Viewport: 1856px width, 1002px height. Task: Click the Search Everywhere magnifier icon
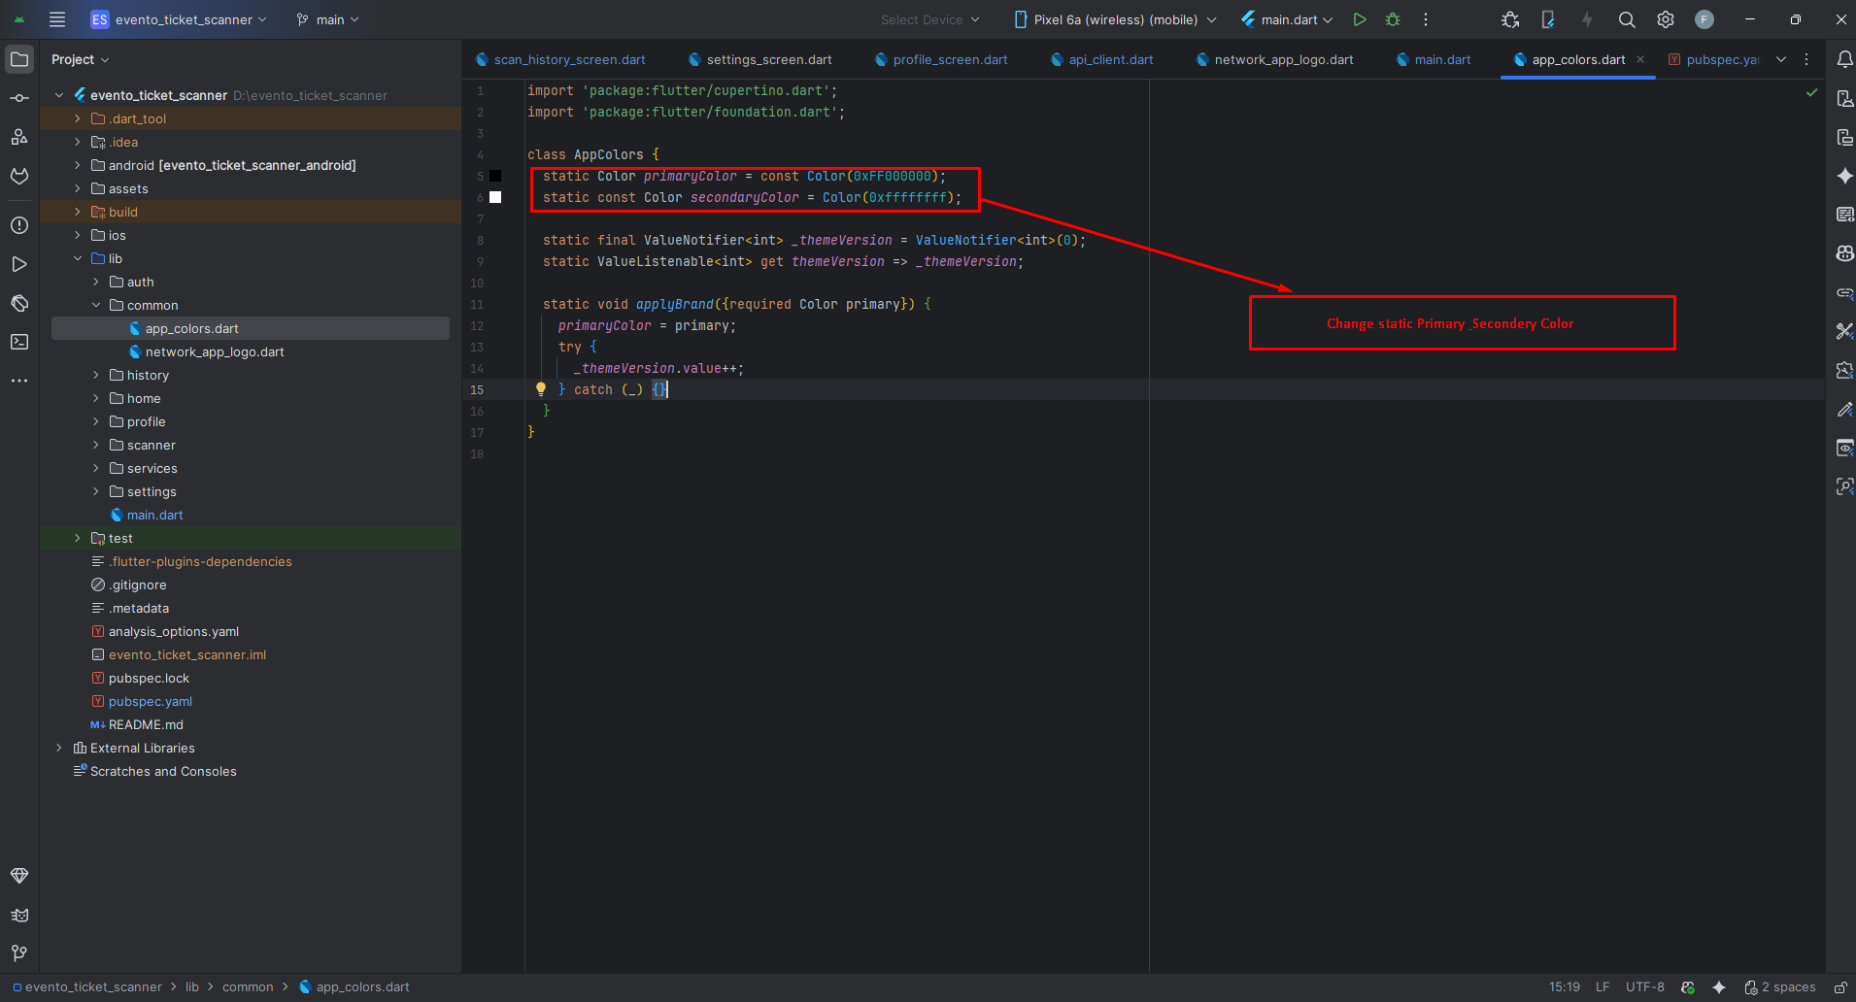pyautogui.click(x=1627, y=19)
